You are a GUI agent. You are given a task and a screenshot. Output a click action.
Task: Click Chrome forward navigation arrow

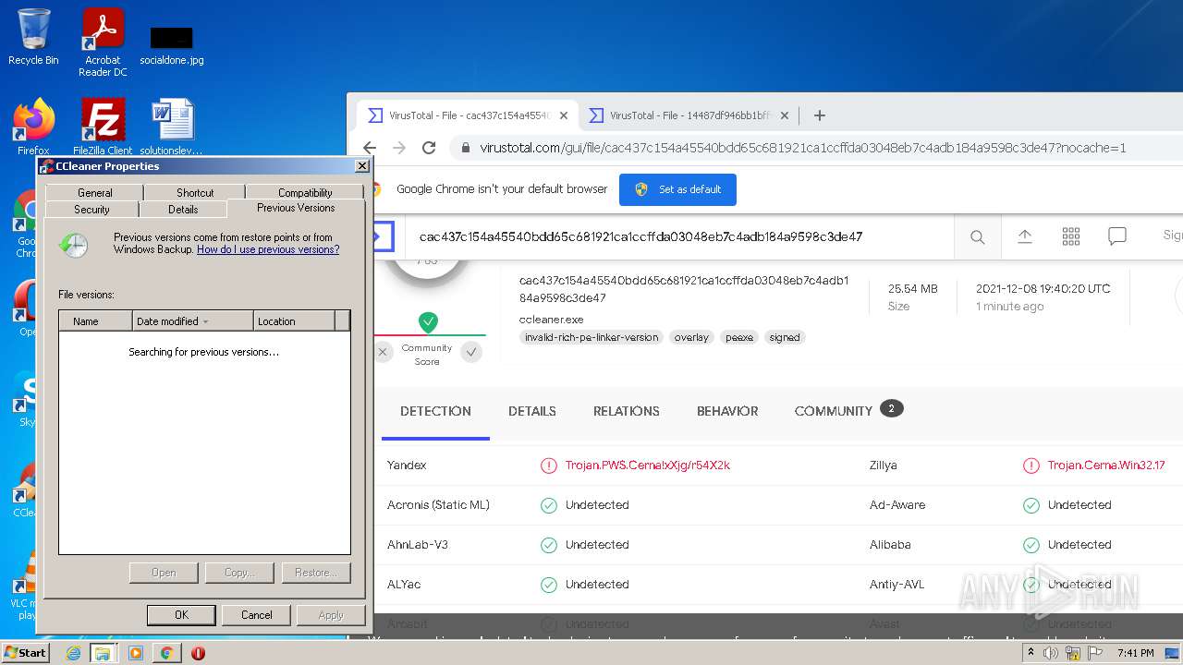pos(399,148)
